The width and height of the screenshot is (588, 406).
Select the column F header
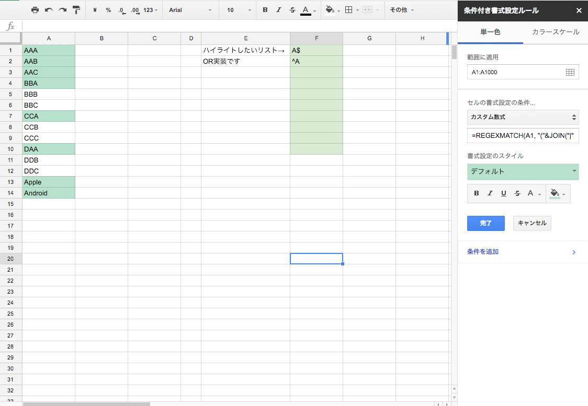[x=316, y=38]
